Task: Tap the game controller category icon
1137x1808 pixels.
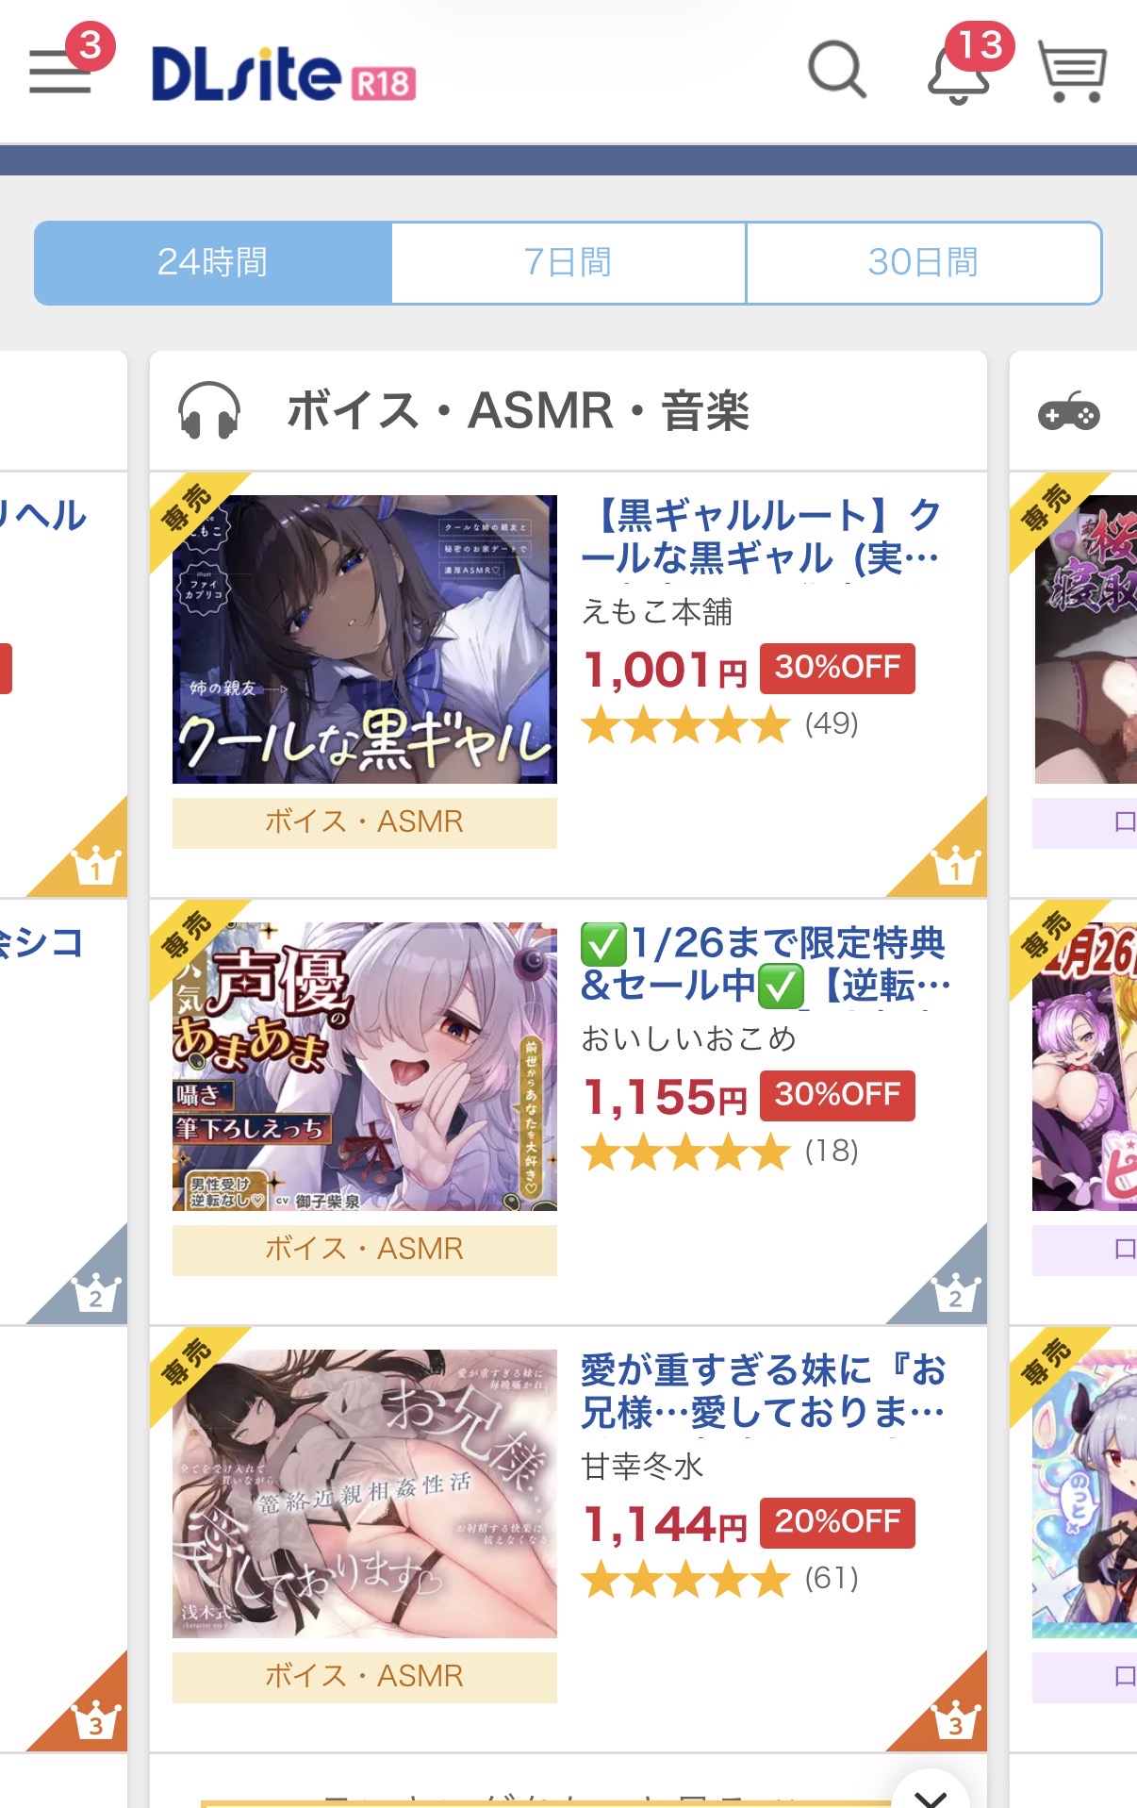Action: point(1069,413)
